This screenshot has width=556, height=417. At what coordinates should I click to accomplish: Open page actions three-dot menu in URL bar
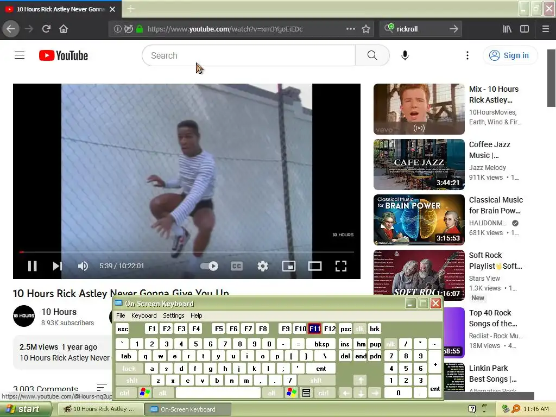pyautogui.click(x=351, y=29)
